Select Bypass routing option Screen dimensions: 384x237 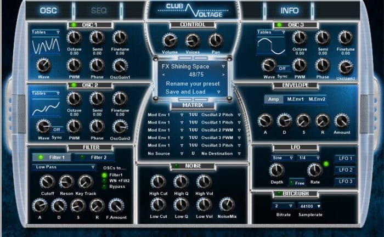(x=105, y=187)
